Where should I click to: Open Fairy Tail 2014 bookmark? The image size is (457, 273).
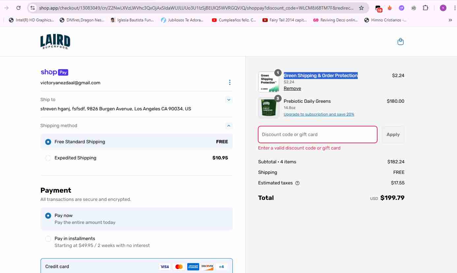pos(285,20)
